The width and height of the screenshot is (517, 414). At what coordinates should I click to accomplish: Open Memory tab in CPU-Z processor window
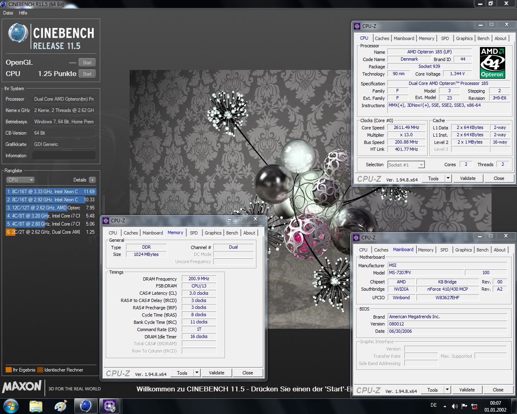tap(427, 38)
